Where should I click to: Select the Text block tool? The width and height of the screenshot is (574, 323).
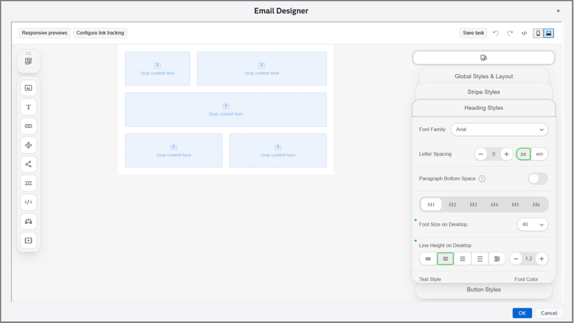pos(28,107)
